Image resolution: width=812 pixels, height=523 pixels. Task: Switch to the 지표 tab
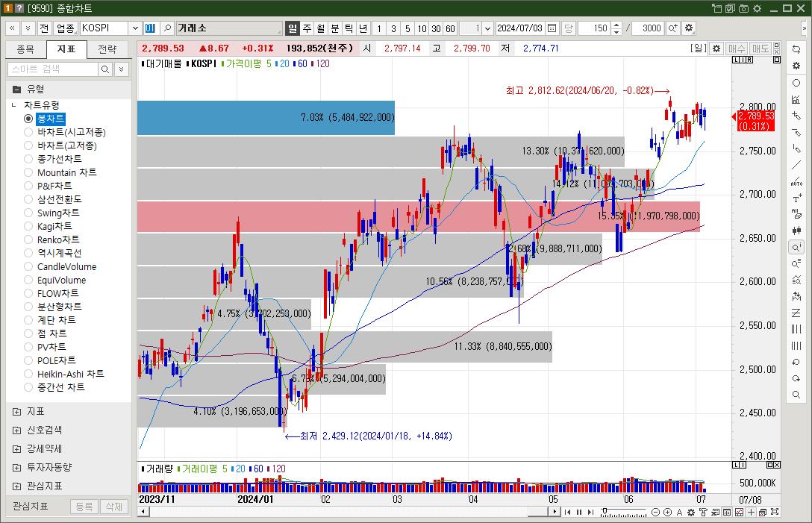point(66,49)
